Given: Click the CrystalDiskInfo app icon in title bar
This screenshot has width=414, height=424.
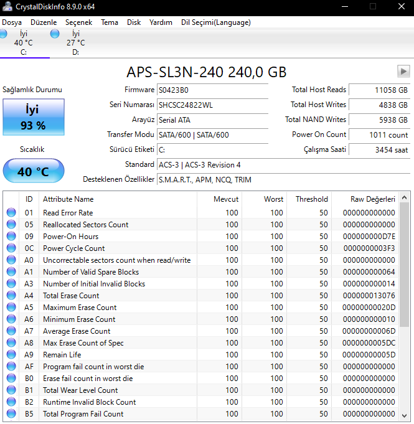Looking at the screenshot, I should 7,6.
